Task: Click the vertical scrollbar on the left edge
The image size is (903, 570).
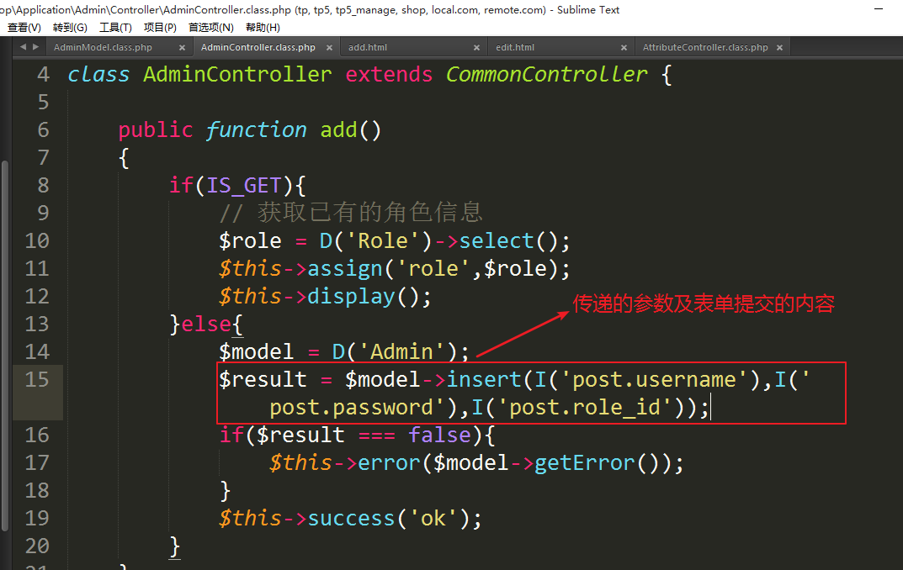Action: tap(4, 336)
